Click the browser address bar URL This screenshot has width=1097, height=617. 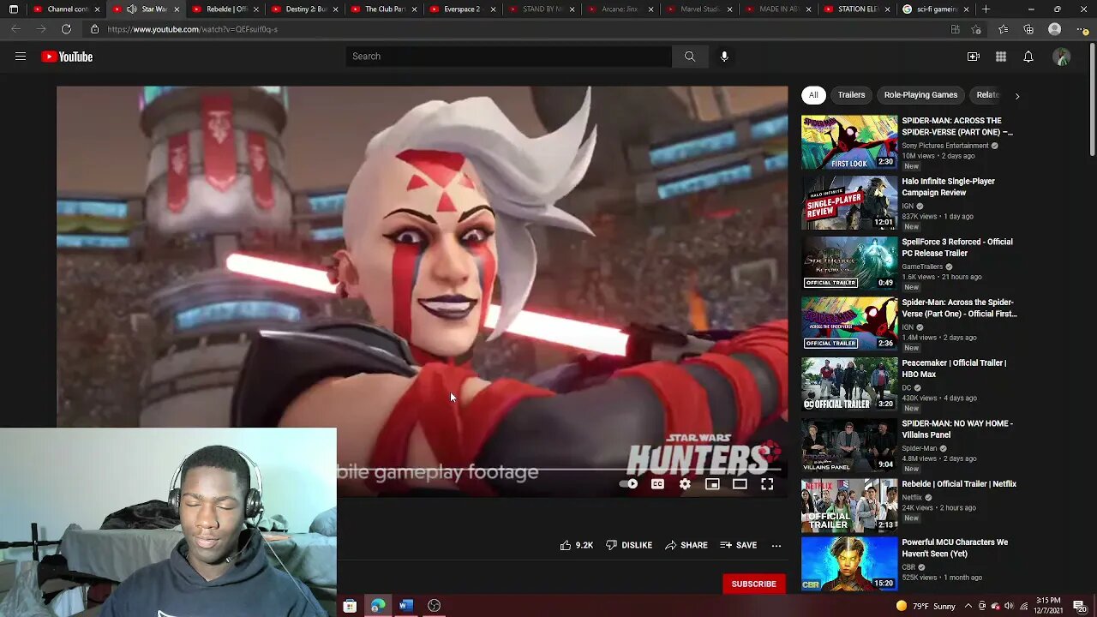click(x=192, y=29)
